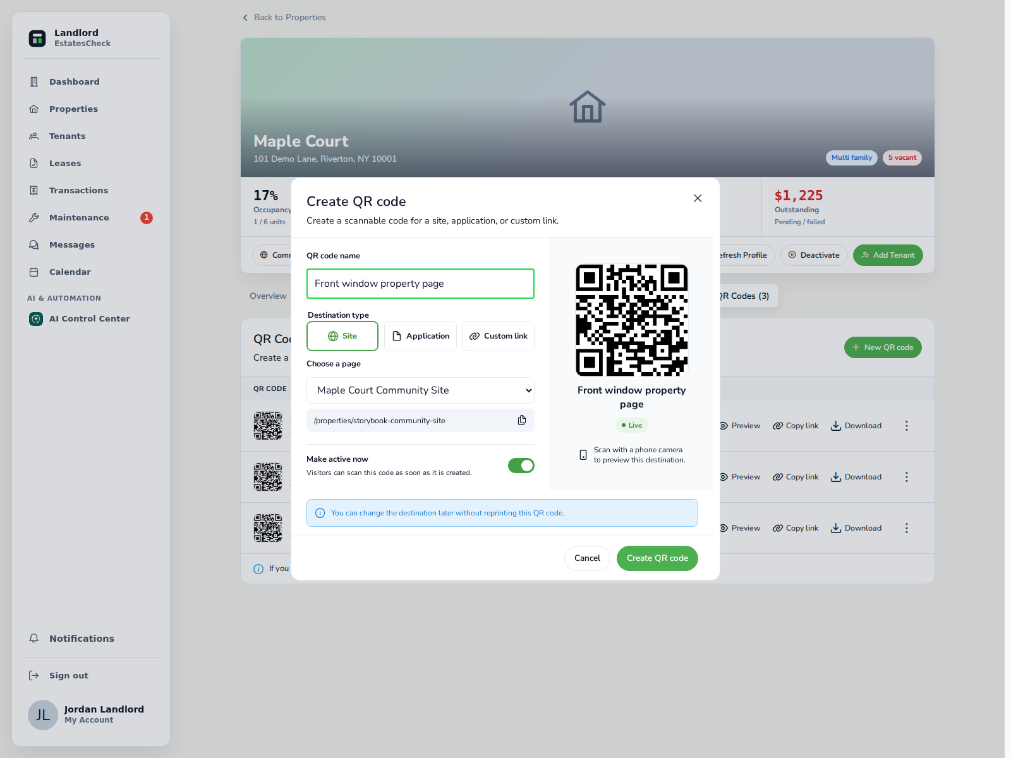Click the phone scan icon in the preview
The image size is (1011, 758).
(583, 455)
